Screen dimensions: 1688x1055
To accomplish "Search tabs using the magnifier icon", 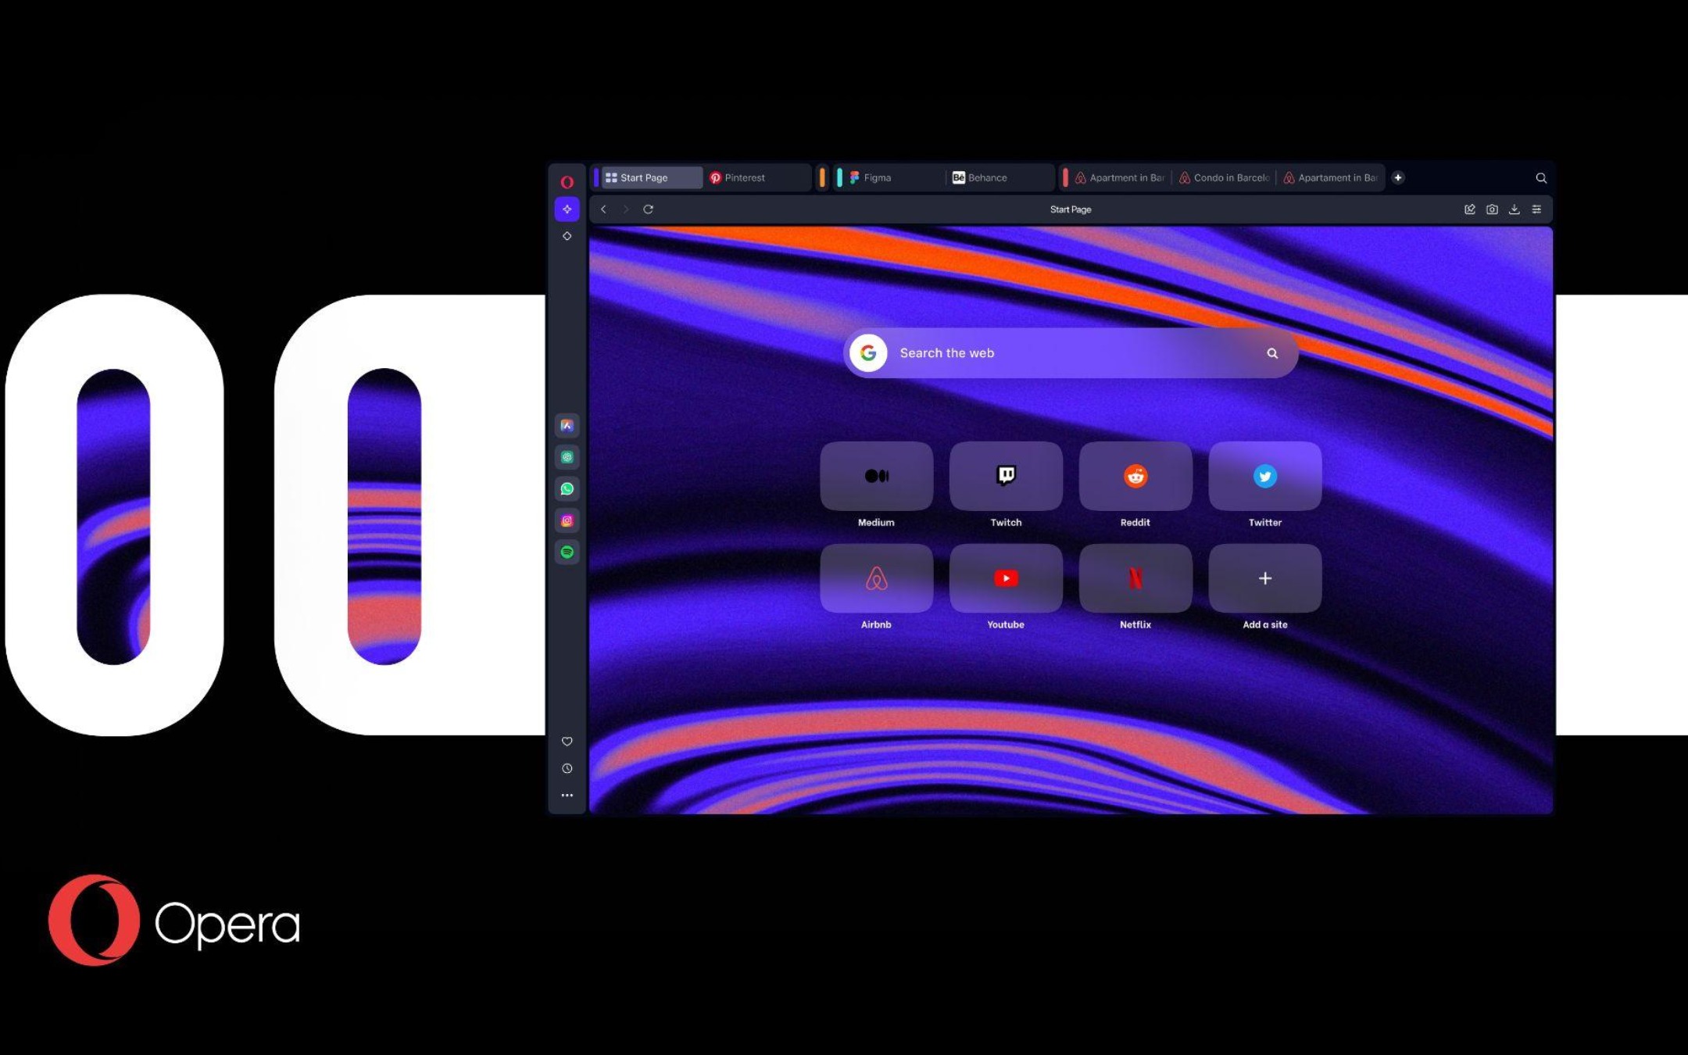I will [x=1540, y=177].
